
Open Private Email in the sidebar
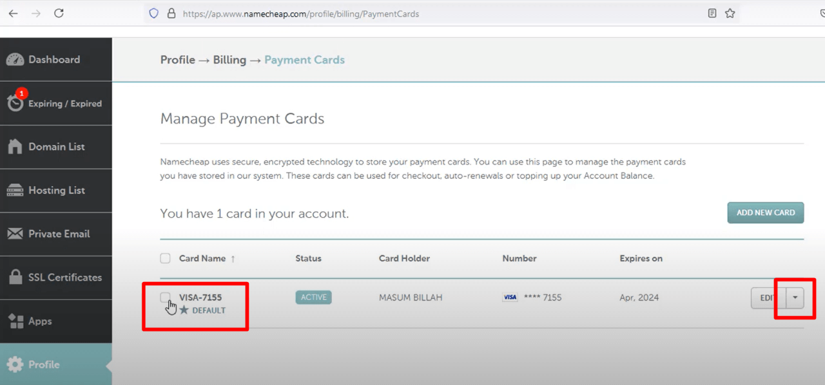click(x=56, y=234)
